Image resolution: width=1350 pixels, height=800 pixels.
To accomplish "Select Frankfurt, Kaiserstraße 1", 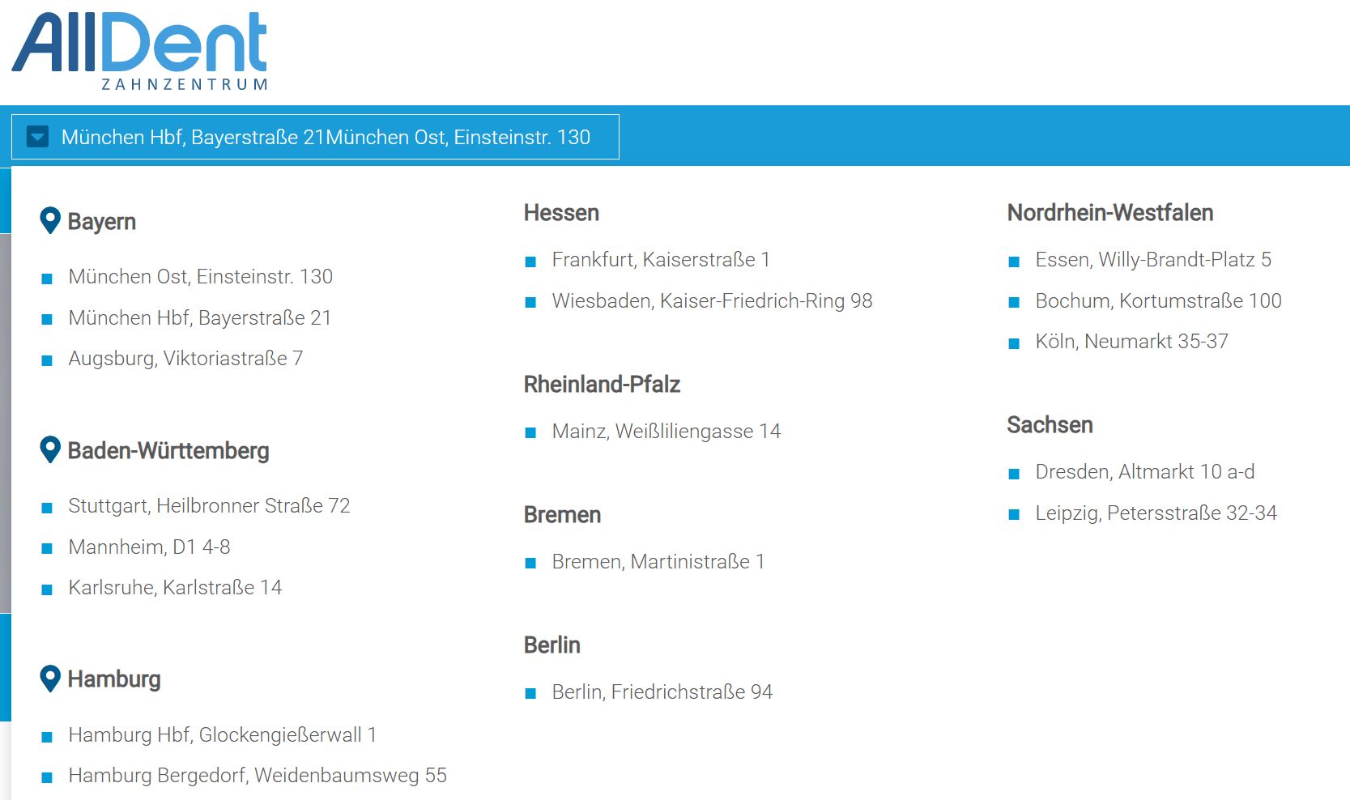I will coord(661,260).
